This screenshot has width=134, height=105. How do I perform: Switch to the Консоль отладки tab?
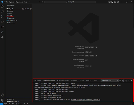click(x=63, y=80)
